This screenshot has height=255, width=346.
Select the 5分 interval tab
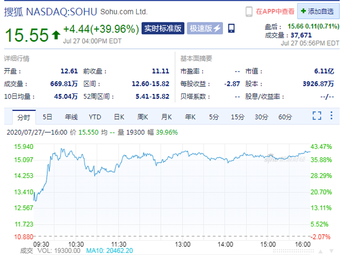point(214,117)
